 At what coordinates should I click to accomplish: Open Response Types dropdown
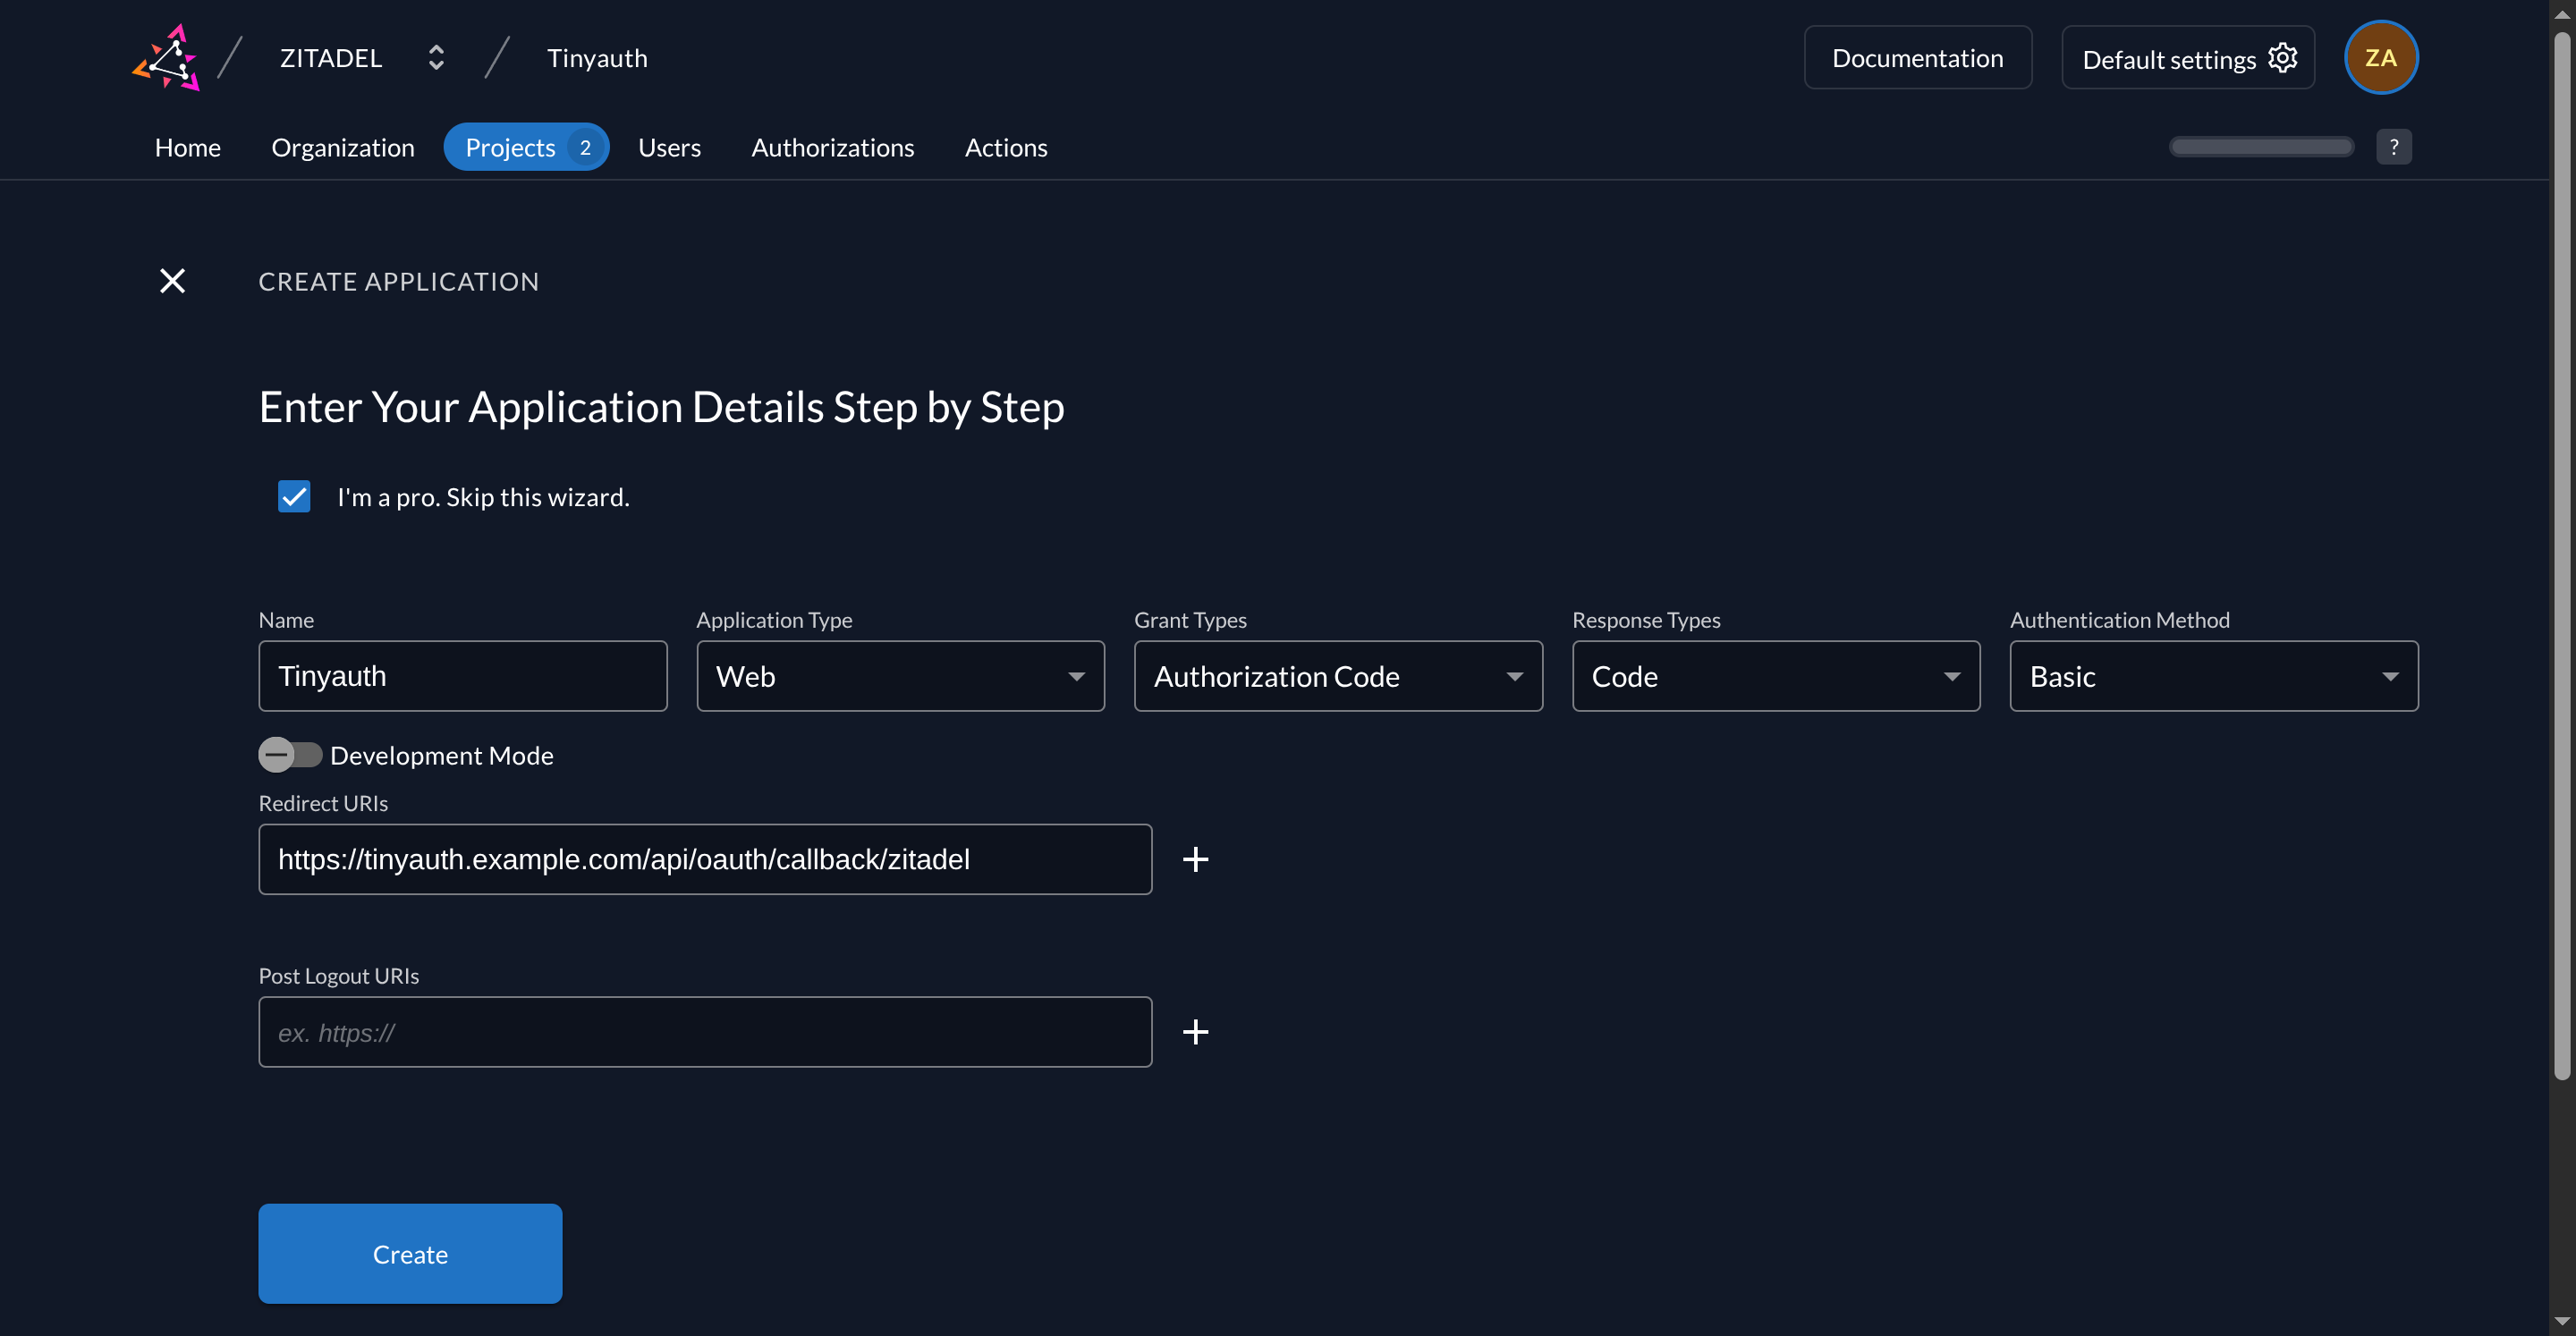(1775, 676)
